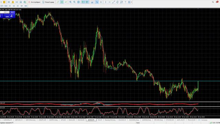Image resolution: width=220 pixels, height=124 pixels.
Task: Select the H4 timeframe
Action: pos(14,6)
